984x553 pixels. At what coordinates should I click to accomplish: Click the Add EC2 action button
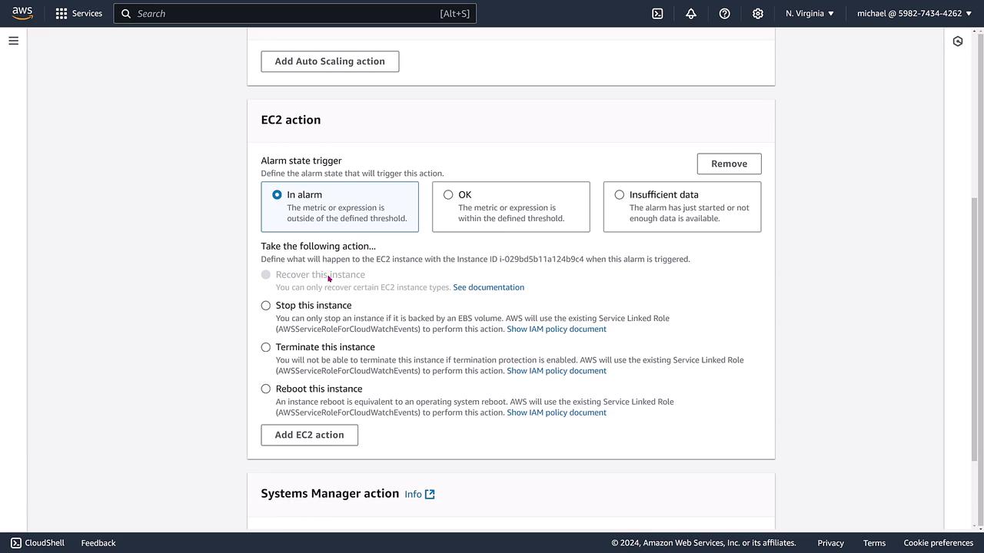point(309,435)
